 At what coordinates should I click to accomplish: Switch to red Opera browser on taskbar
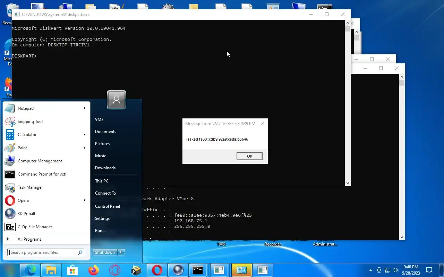pyautogui.click(x=157, y=270)
